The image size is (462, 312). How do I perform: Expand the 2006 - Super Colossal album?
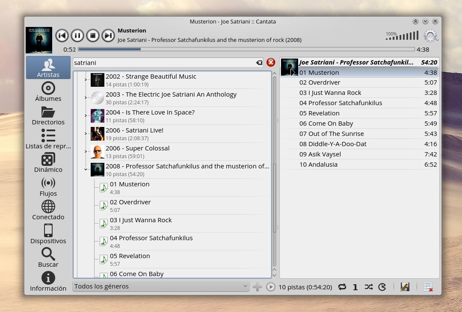coord(86,151)
